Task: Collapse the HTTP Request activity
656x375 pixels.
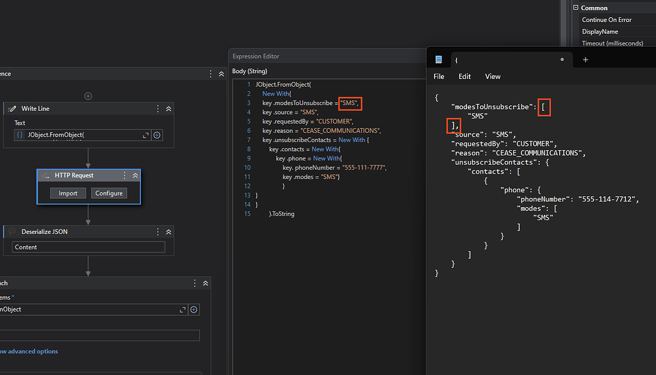Action: tap(135, 176)
